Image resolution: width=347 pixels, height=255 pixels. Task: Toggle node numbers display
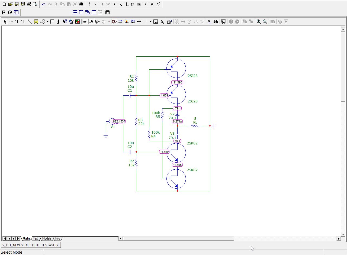click(98, 22)
